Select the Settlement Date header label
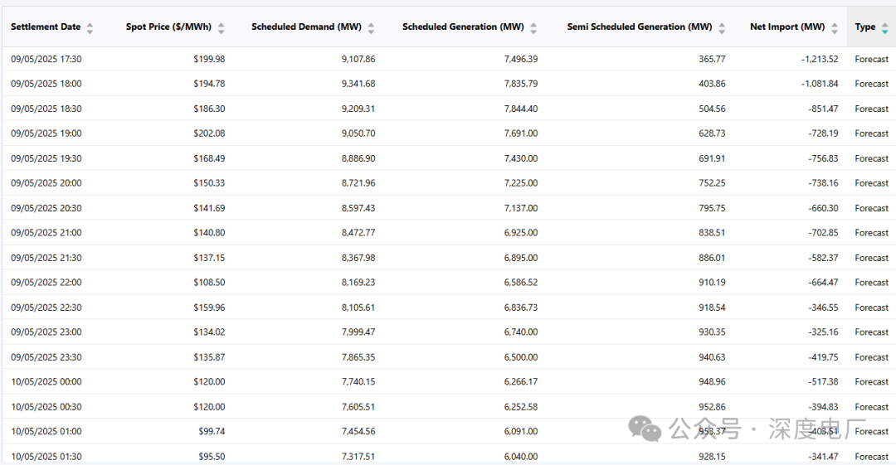Image resolution: width=896 pixels, height=465 pixels. 46,27
